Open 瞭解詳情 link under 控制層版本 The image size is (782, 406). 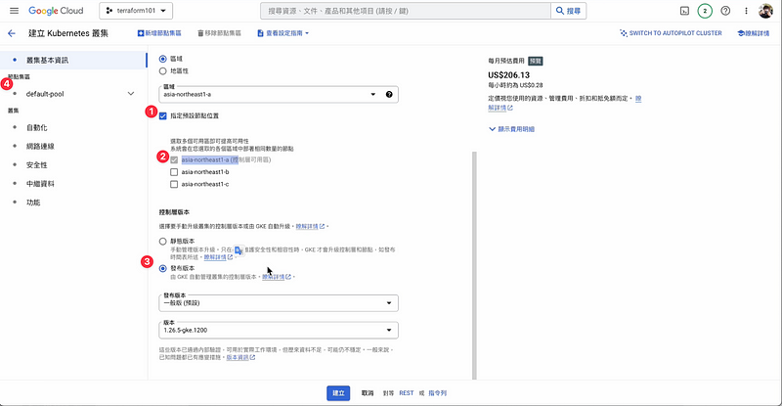(310, 226)
